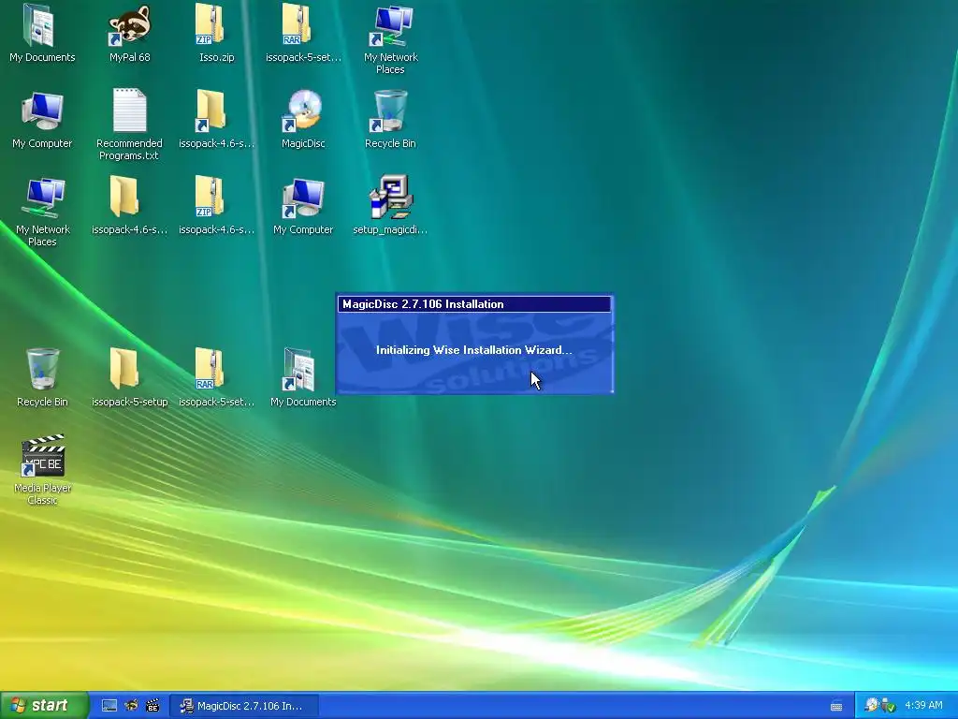Launch MPC-BE clapperboard from Quick Launch
Viewport: 958px width, 719px height.
point(152,706)
